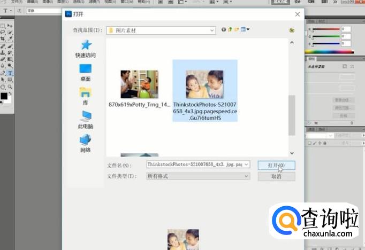The height and width of the screenshot is (250, 365).
Task: Select the Spot Healing Brush tool
Action: (3, 46)
